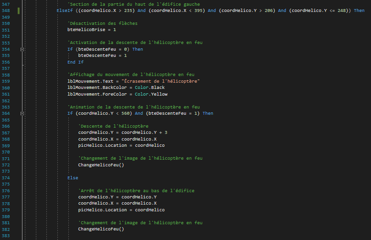
Task: Click coordHelico.X = coordHelico.X on line 378
Action: pos(117,203)
